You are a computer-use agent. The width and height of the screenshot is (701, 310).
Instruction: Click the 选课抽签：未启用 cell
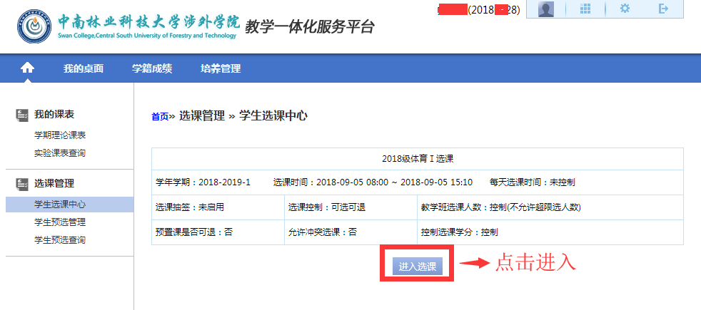[x=218, y=207]
